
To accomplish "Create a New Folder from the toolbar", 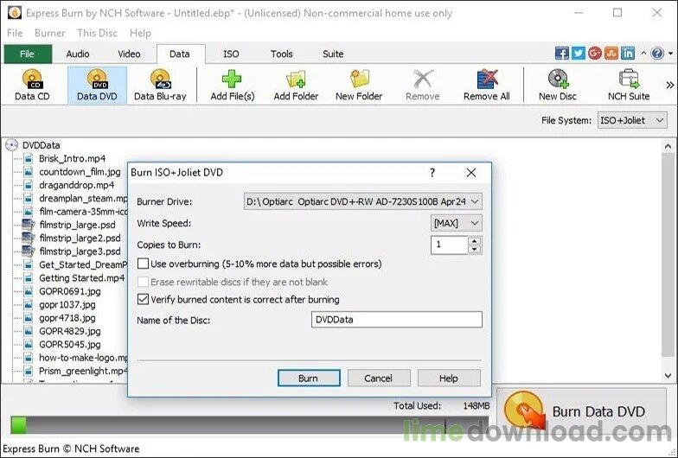I will click(x=359, y=85).
